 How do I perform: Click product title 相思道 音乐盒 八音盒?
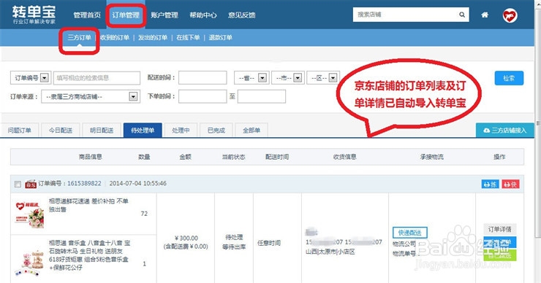(x=89, y=255)
